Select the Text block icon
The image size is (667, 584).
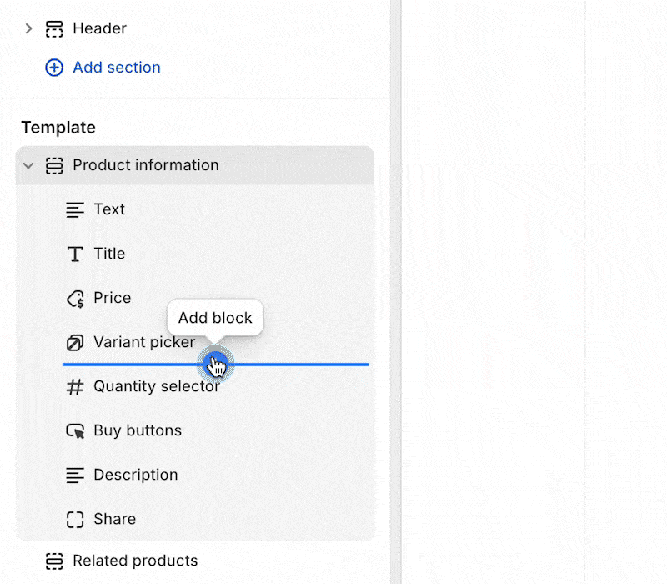click(x=75, y=209)
